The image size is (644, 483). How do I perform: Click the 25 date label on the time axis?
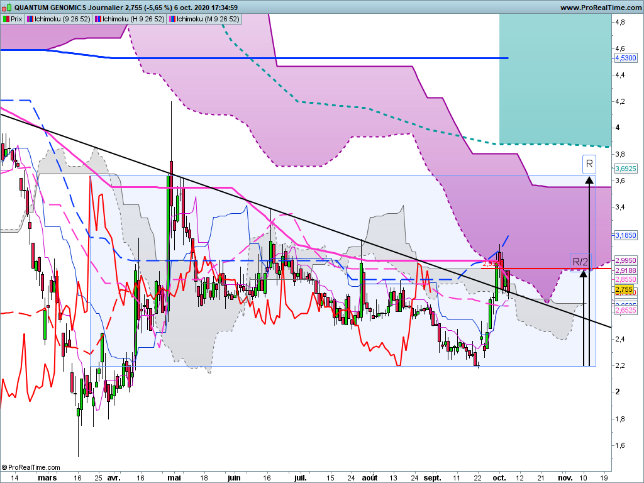click(x=98, y=478)
